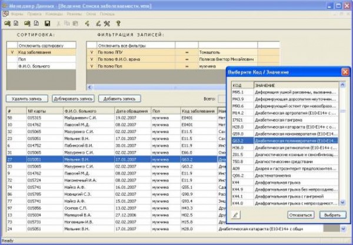Toggle filter checkmark for По полю Пол
The height and width of the screenshot is (245, 353).
click(92, 66)
